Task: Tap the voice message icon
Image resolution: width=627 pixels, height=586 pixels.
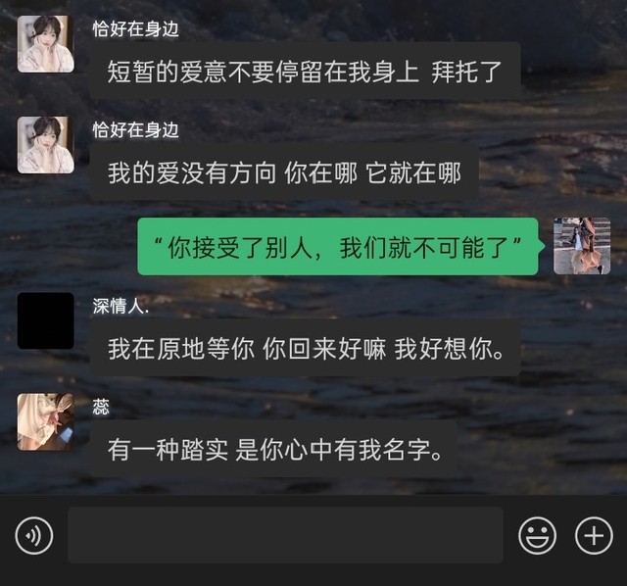Action: click(x=34, y=536)
